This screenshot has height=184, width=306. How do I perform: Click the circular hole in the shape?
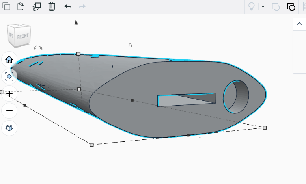[236, 97]
